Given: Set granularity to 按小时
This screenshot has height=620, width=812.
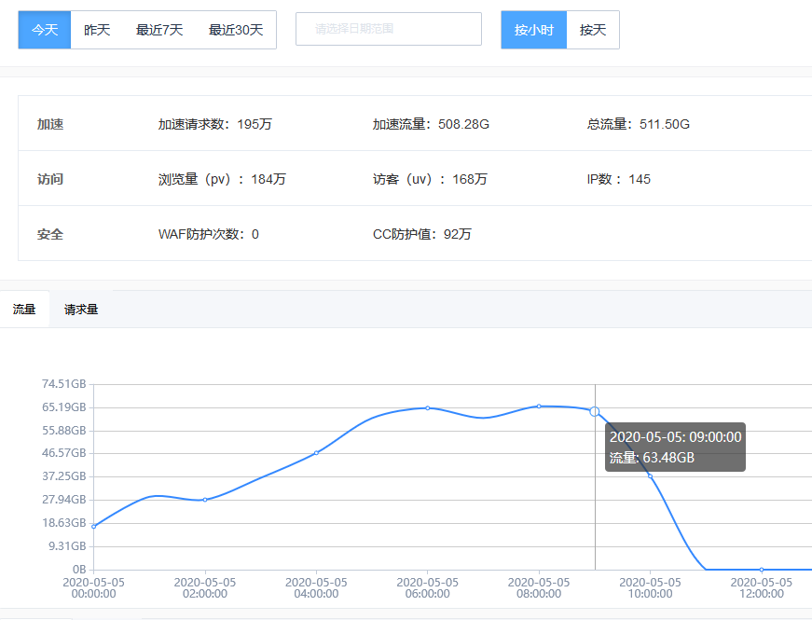Looking at the screenshot, I should pyautogui.click(x=534, y=30).
